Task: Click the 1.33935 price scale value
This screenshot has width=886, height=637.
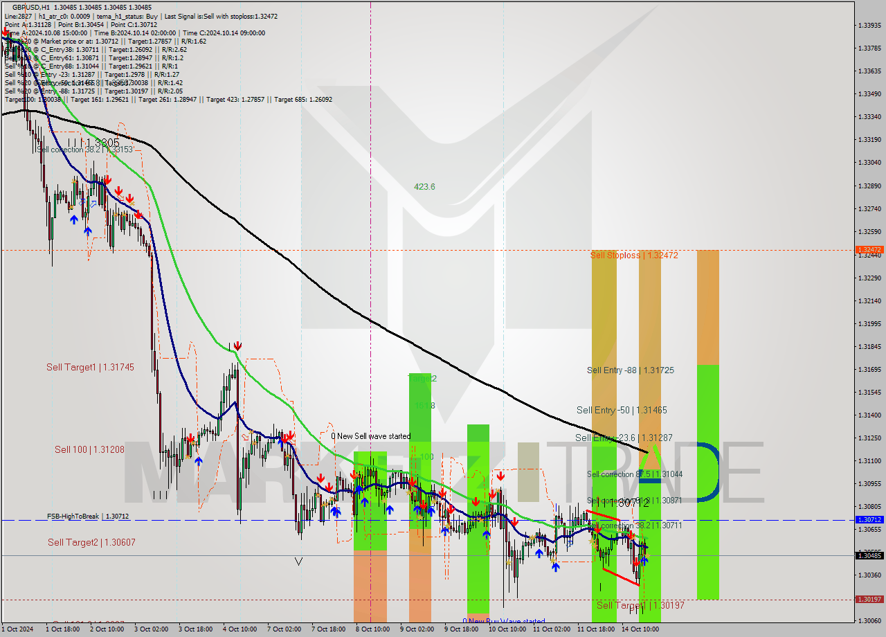Action: tap(869, 26)
